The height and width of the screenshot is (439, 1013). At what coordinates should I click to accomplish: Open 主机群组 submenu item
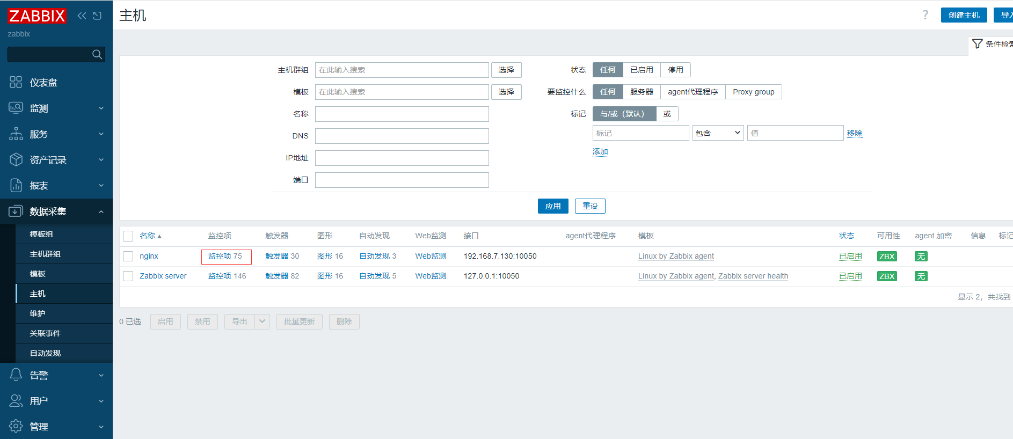64,254
